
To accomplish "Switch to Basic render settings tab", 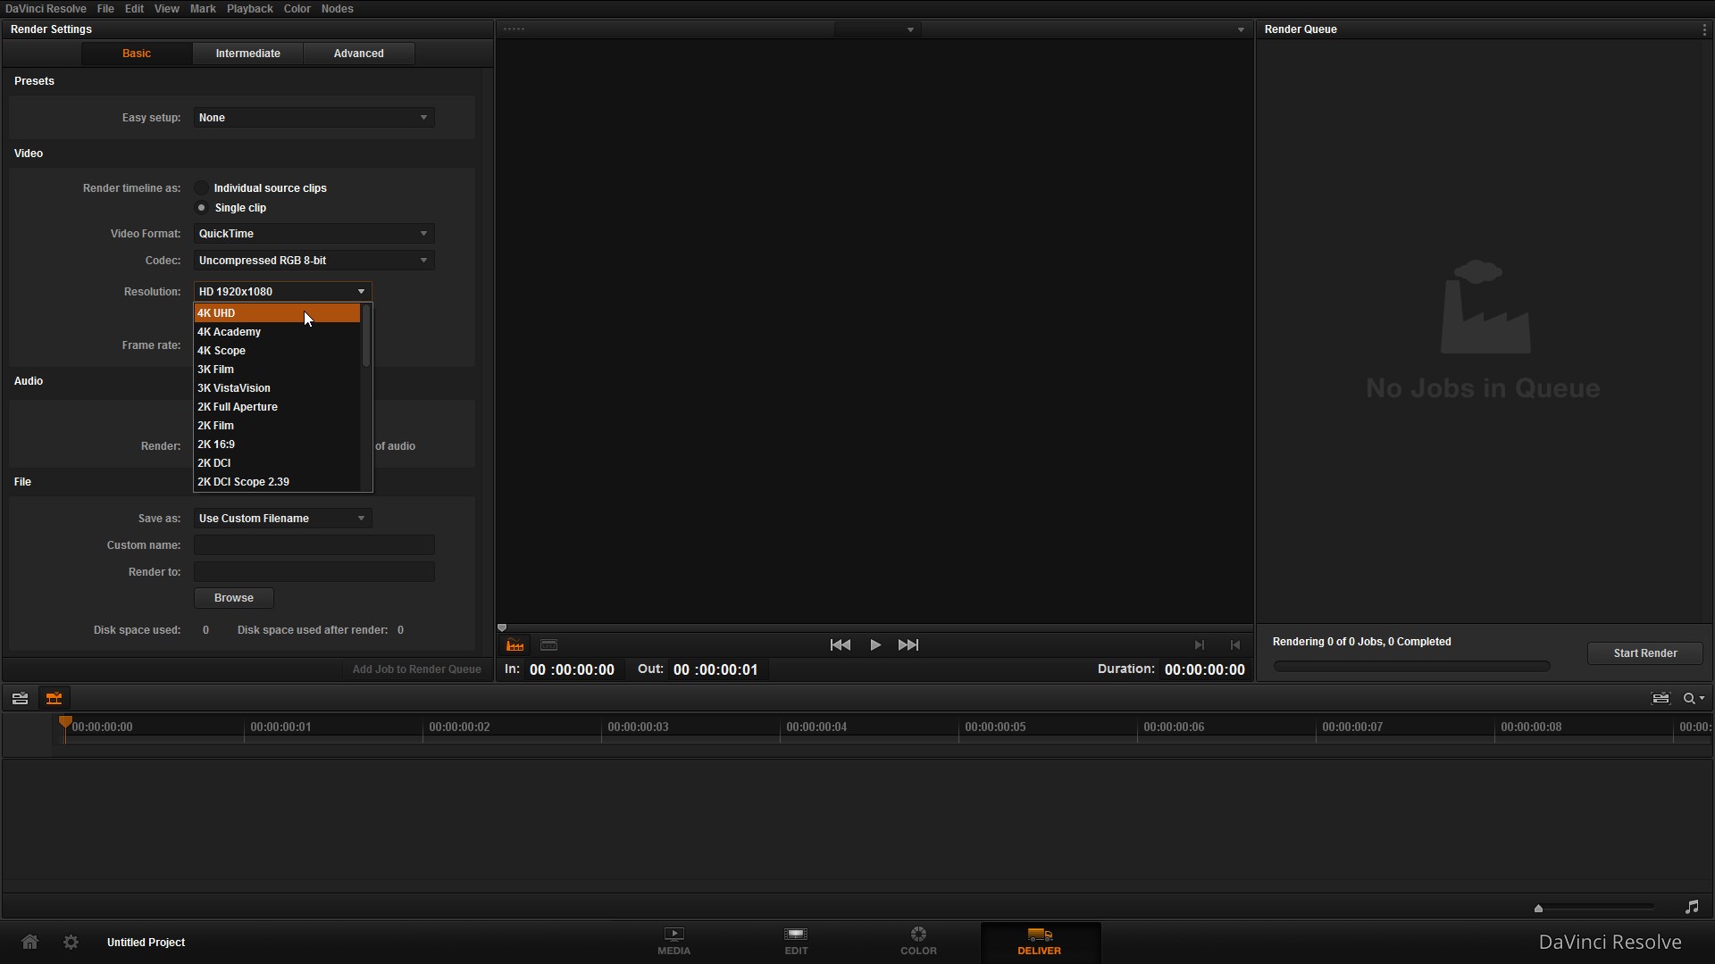I will (137, 54).
